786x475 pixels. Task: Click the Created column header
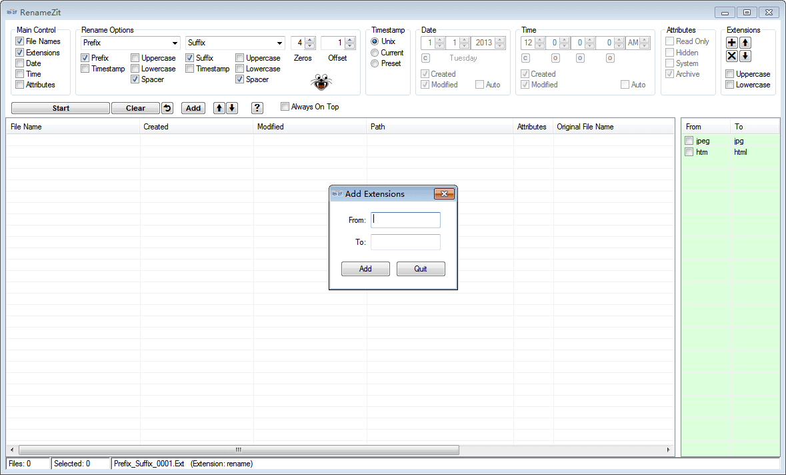point(197,127)
